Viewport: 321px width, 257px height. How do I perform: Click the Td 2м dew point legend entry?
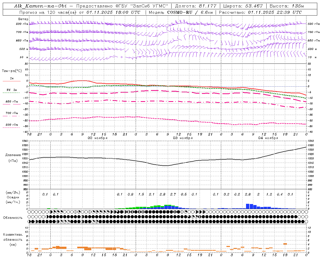[x=12, y=90]
